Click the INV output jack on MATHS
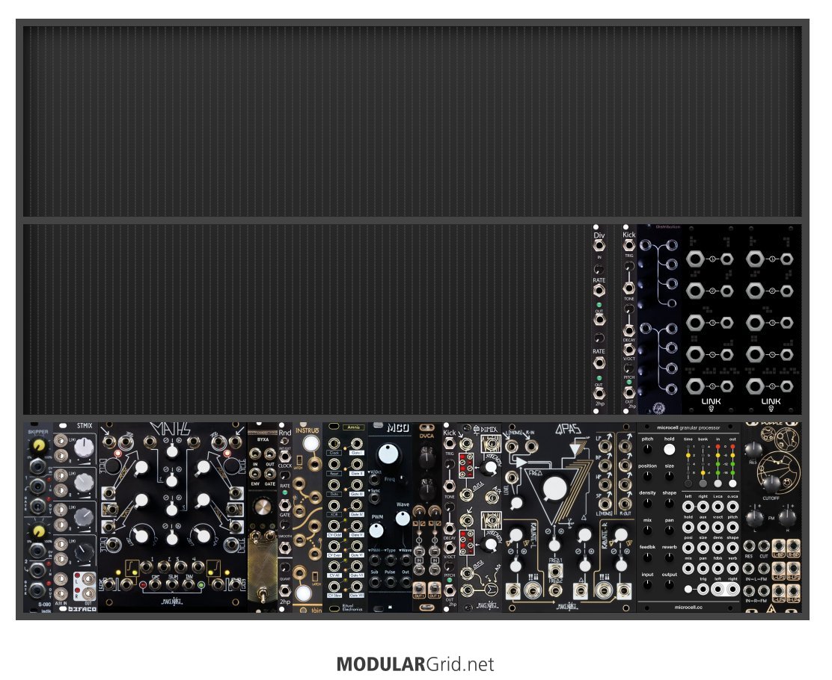Viewport: 832px width, 680px height. (x=188, y=584)
